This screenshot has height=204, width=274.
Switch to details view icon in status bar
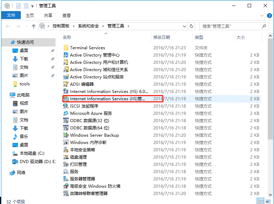pos(261,201)
